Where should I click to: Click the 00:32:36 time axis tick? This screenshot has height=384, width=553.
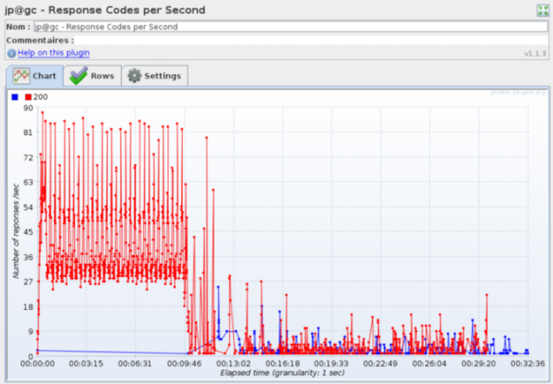pyautogui.click(x=526, y=364)
